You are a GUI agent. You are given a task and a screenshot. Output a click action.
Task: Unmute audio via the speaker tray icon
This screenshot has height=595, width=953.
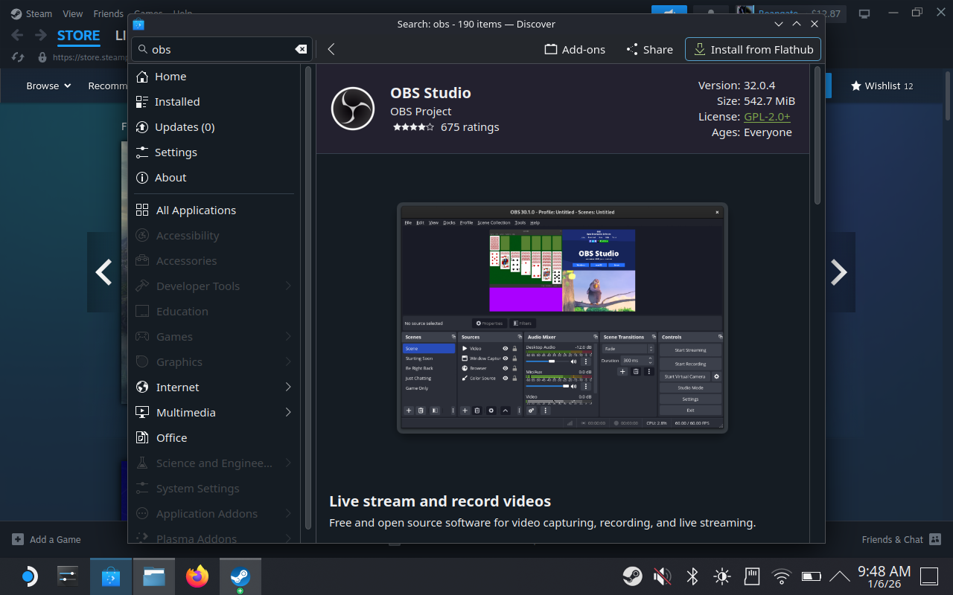click(662, 576)
